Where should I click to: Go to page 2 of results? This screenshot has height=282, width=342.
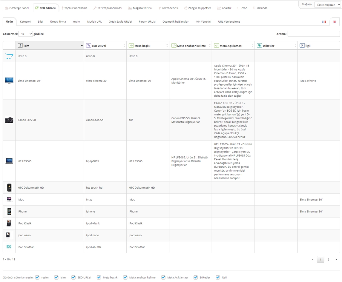[328, 259]
